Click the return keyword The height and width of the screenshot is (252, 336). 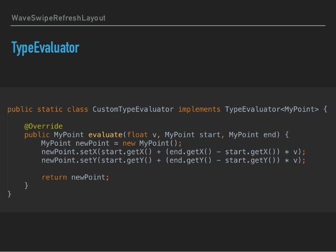(x=54, y=177)
